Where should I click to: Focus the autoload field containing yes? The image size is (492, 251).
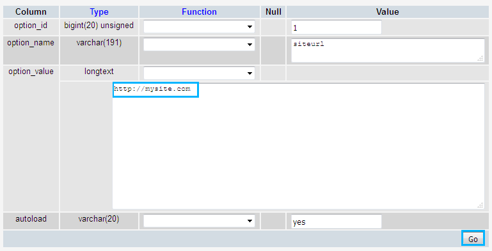tap(337, 222)
